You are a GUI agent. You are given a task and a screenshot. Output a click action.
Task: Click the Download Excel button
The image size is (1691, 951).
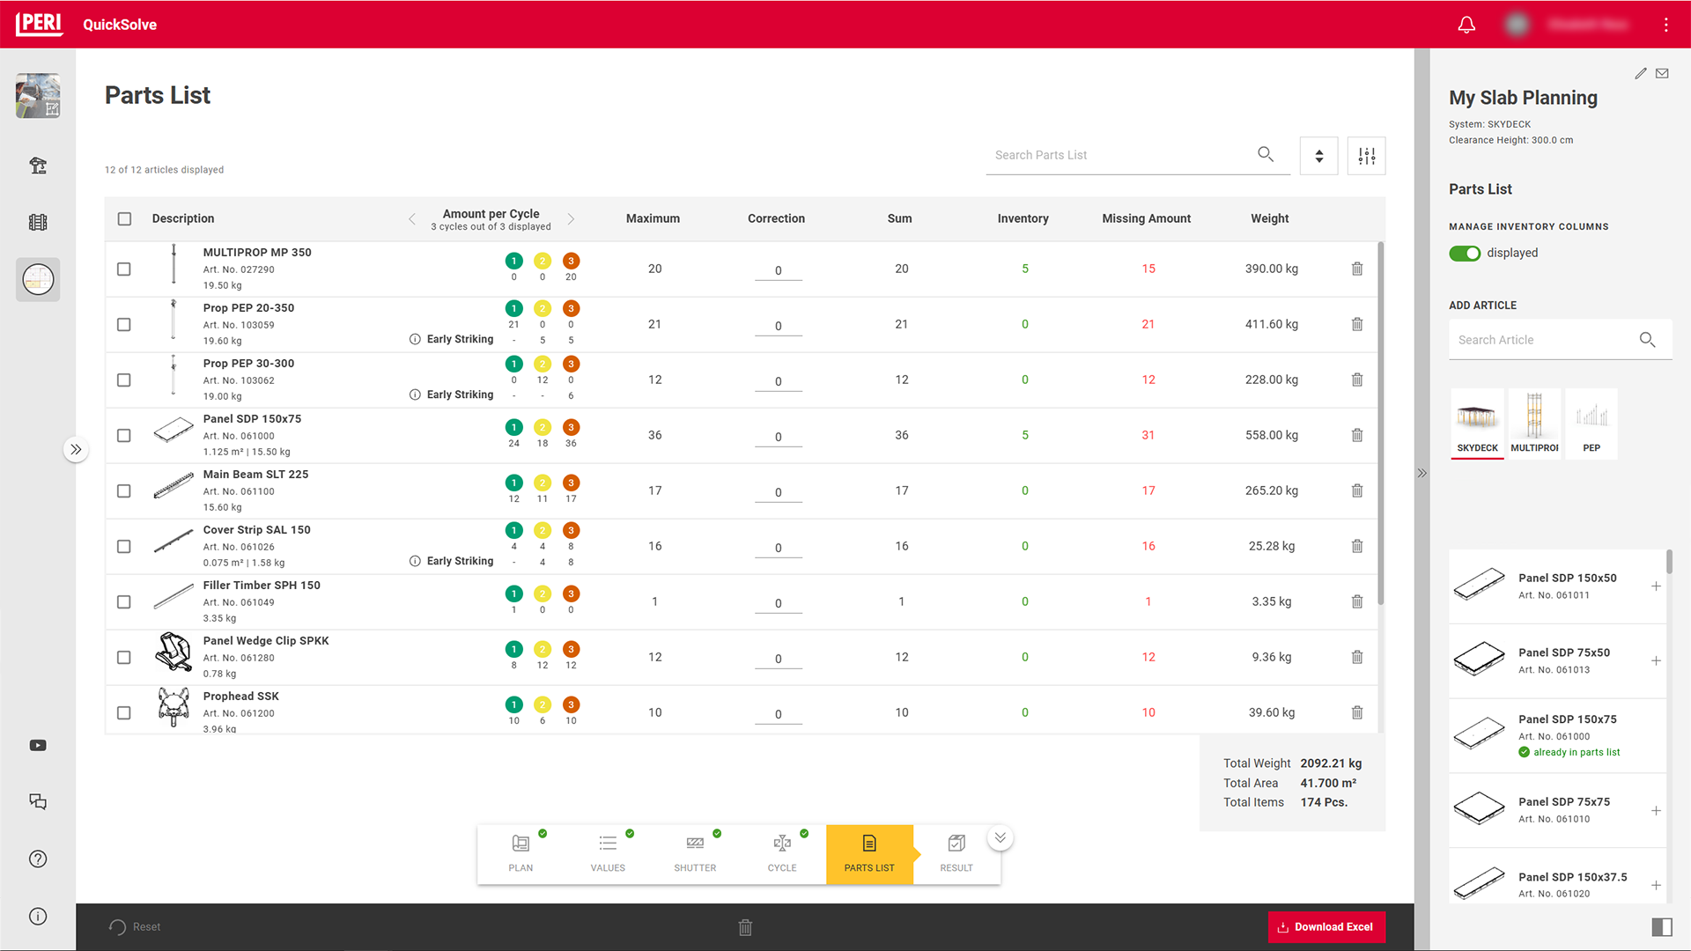1325,926
